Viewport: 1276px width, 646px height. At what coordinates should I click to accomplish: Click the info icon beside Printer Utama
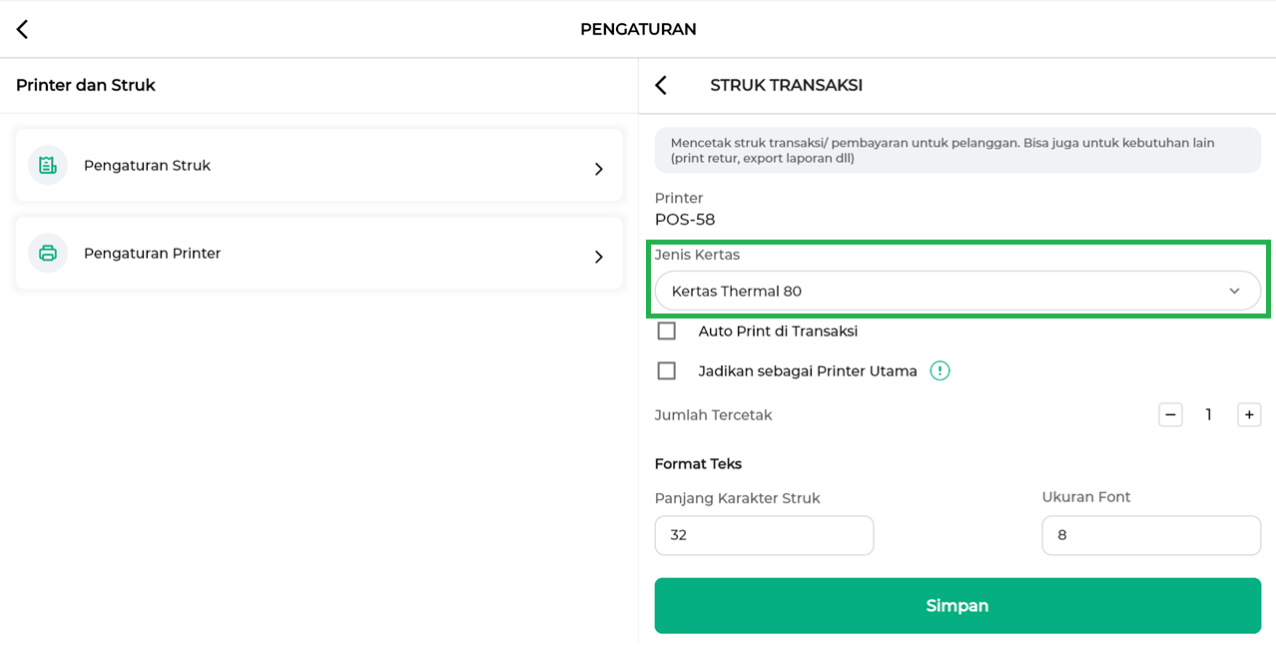click(940, 371)
